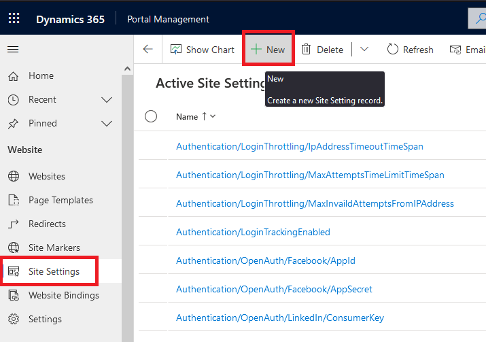This screenshot has height=342, width=486.
Task: Click the sidebar scroll-up arrow
Action: pos(127,69)
